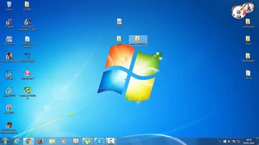This screenshot has width=259, height=145.
Task: Select the foto image file icon
Action: coord(119,23)
